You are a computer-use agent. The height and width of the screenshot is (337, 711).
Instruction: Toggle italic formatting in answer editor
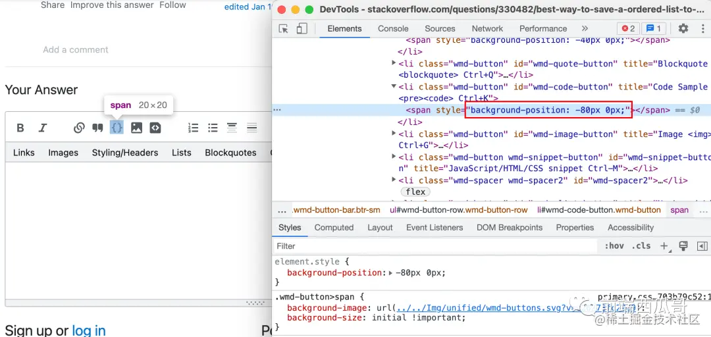click(x=43, y=128)
